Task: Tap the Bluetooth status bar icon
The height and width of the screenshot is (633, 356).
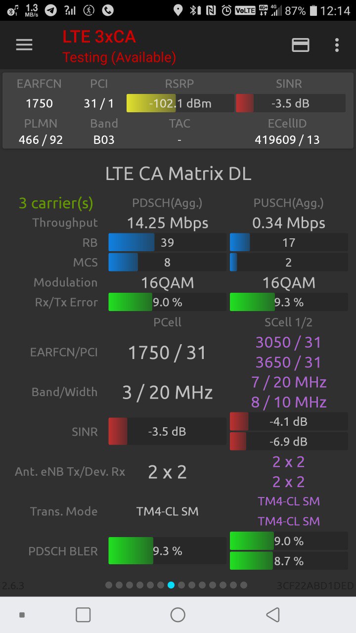Action: [196, 10]
